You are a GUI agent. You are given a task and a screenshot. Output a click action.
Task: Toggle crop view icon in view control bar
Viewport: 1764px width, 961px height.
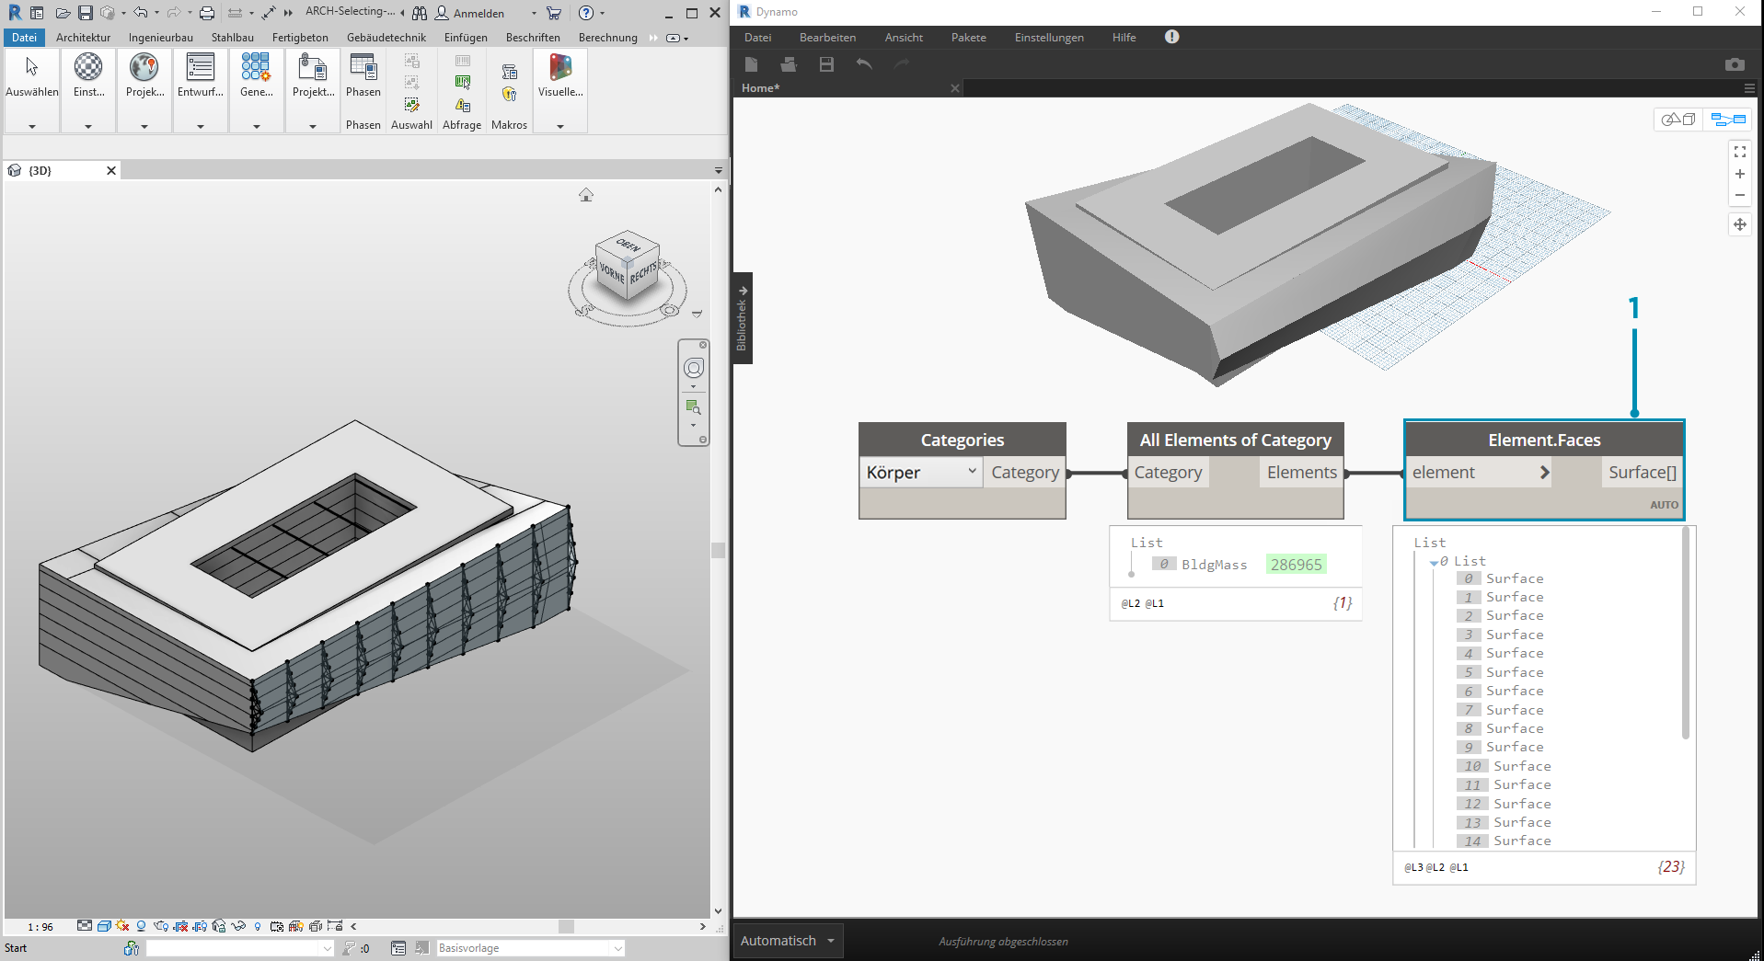pyautogui.click(x=180, y=926)
